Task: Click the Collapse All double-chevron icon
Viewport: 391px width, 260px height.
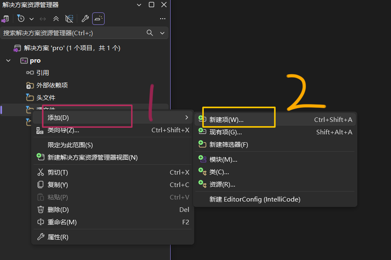Action: coord(56,19)
